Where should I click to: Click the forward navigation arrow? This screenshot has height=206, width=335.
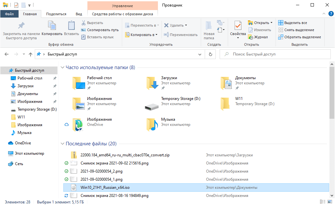(16, 54)
